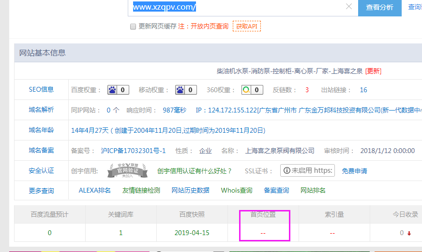Click the backlink count 3
The width and height of the screenshot is (422, 252).
point(307,90)
